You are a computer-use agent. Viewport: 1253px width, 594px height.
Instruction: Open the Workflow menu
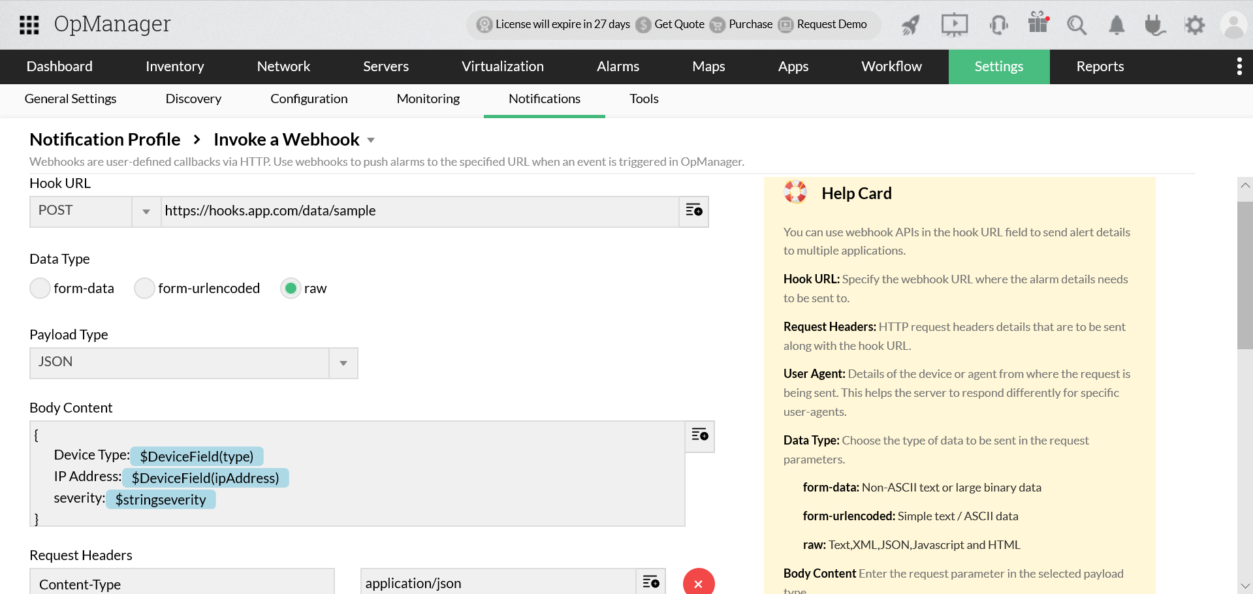pos(891,67)
